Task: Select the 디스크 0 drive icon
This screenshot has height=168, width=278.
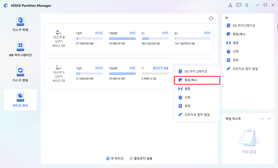Action: 58,32
